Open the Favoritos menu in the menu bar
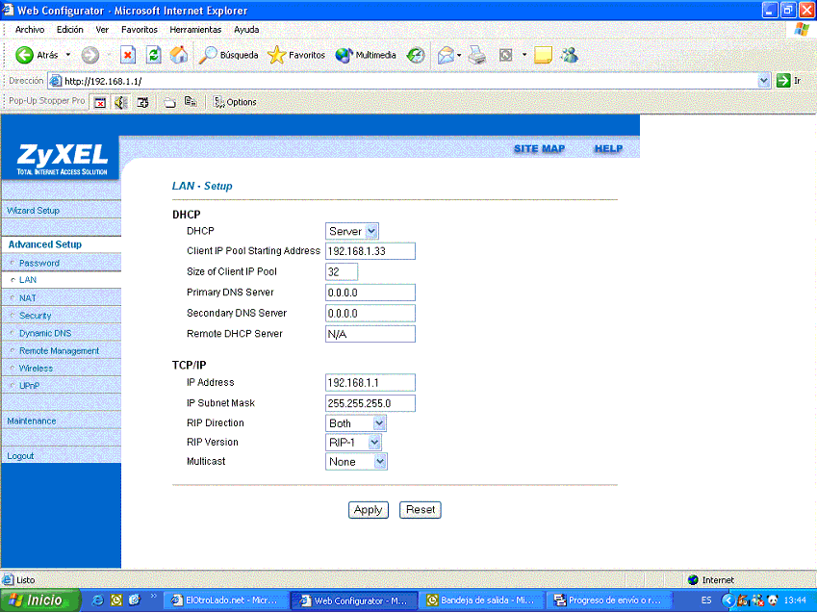The height and width of the screenshot is (613, 817). pos(140,30)
